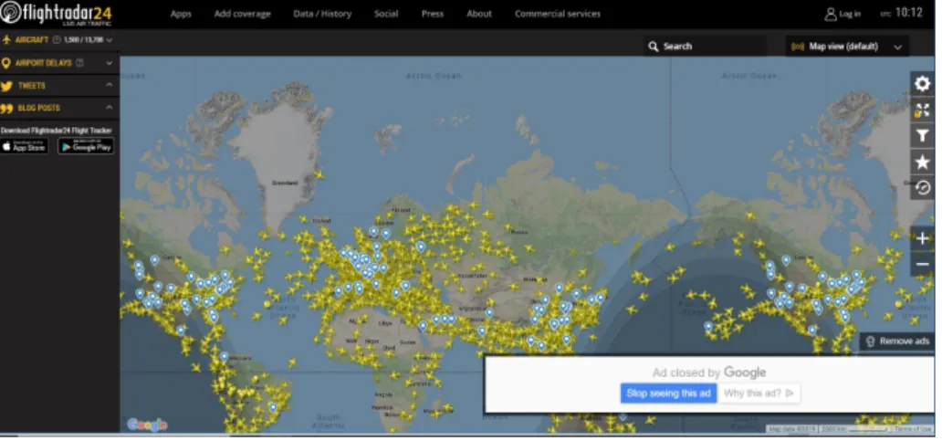Open the App Store download badge
942x441 pixels.
pos(24,146)
